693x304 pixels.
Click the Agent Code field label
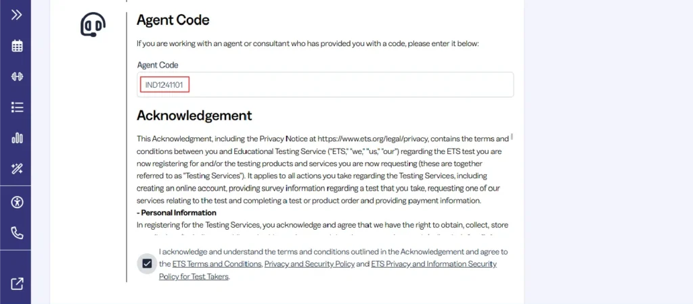(x=157, y=65)
